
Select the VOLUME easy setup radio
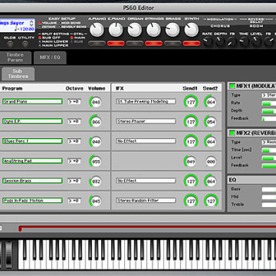point(40,23)
